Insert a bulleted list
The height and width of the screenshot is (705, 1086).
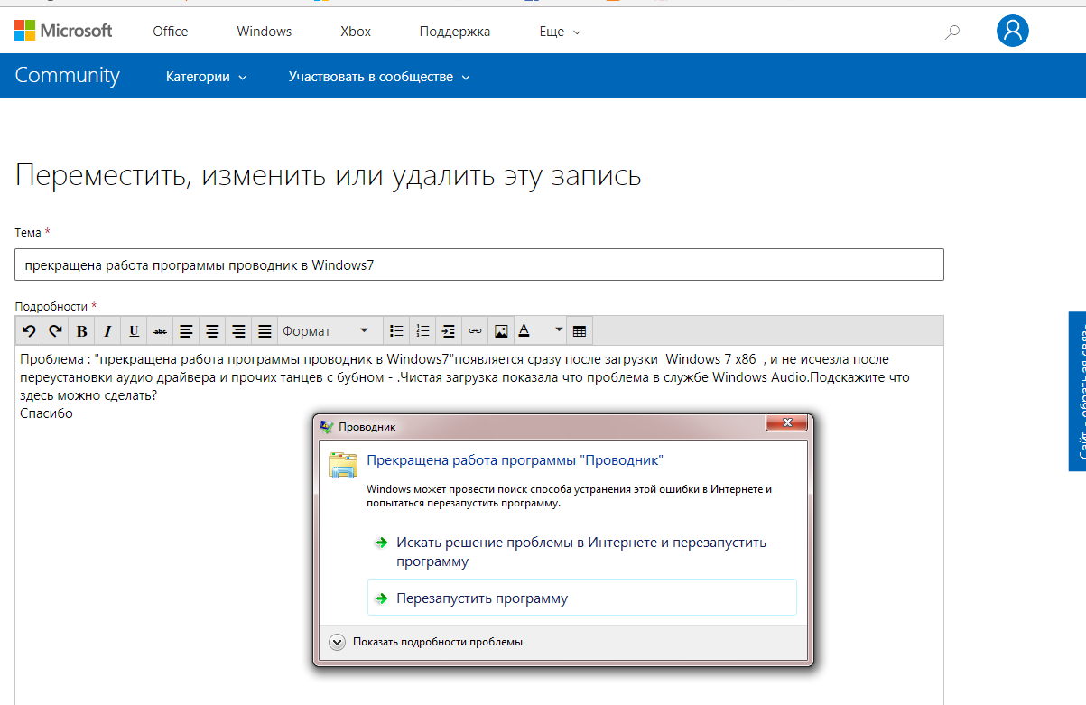(x=395, y=330)
